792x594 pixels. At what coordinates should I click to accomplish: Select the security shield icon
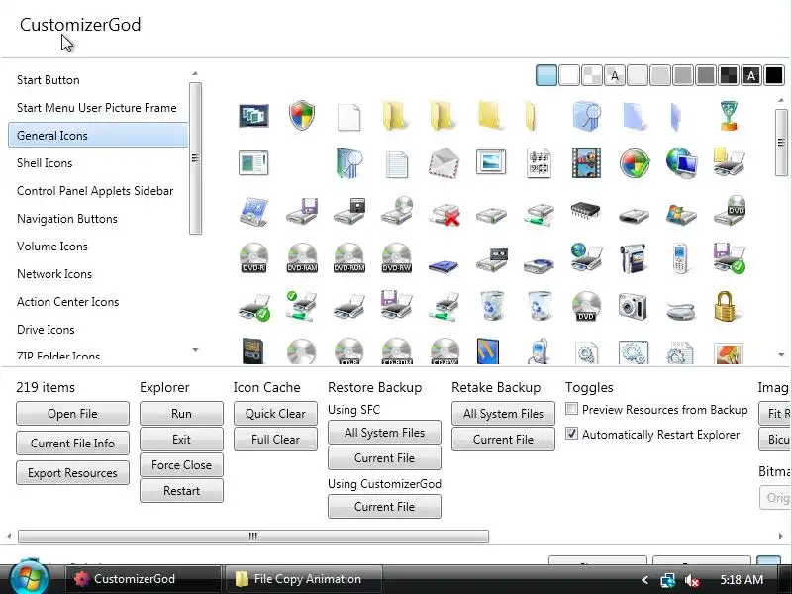(302, 116)
